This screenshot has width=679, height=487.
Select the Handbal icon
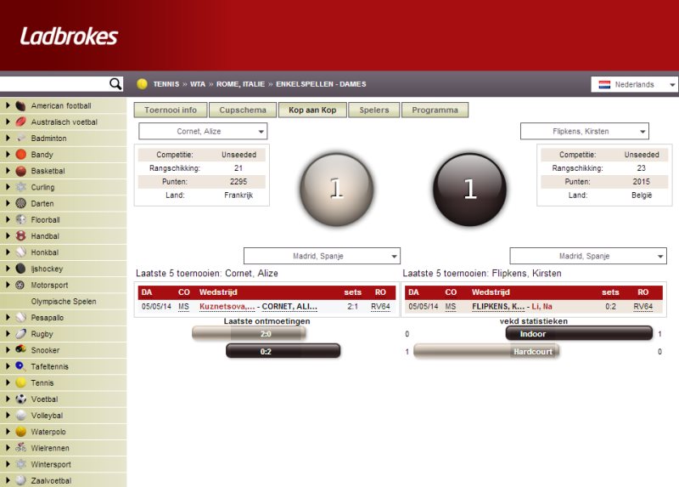point(20,236)
